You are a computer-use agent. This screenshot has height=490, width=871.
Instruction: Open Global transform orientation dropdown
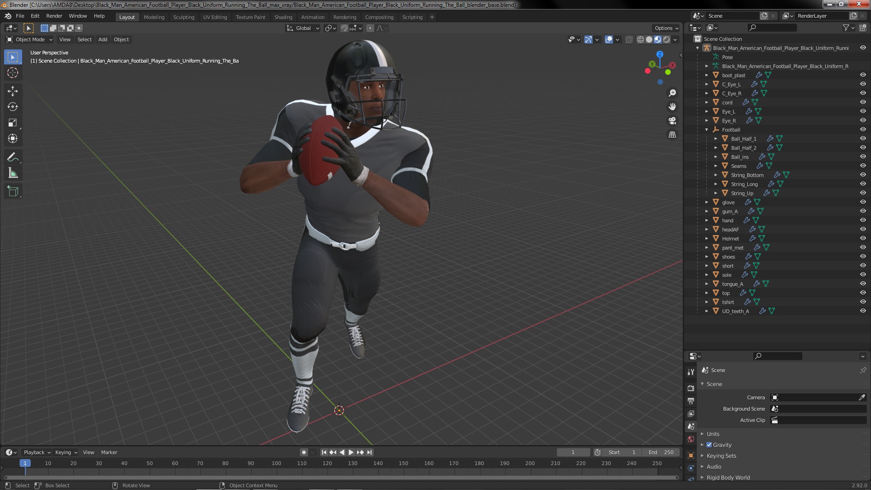point(303,28)
